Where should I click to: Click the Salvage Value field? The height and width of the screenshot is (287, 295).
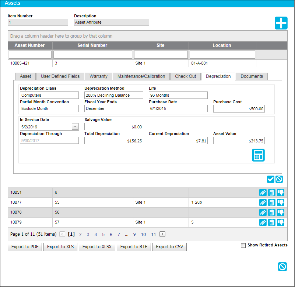click(114, 127)
